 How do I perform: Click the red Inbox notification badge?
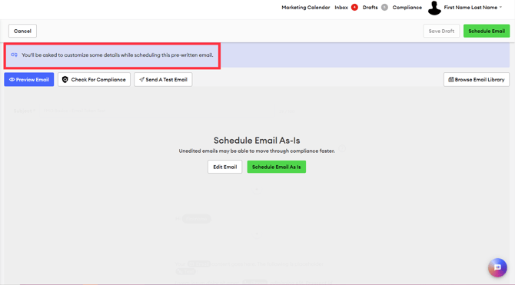[x=354, y=7]
